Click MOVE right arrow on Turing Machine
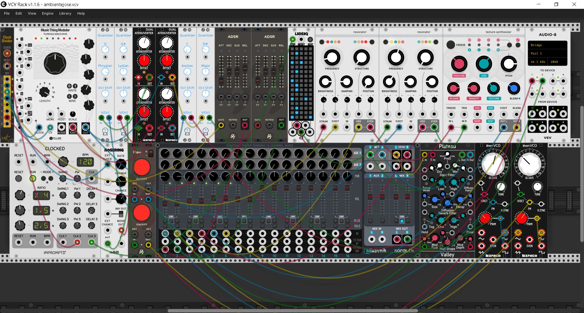The image size is (584, 313). coord(75,96)
